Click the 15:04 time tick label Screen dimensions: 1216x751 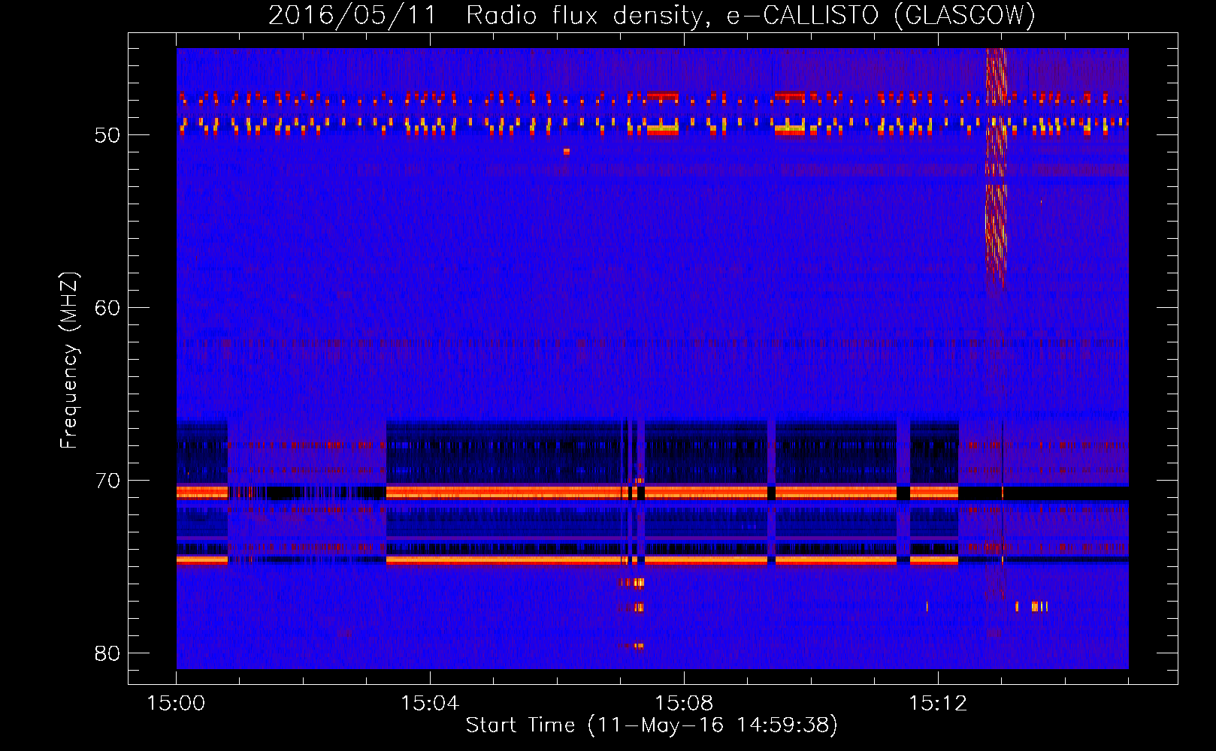[x=430, y=704]
